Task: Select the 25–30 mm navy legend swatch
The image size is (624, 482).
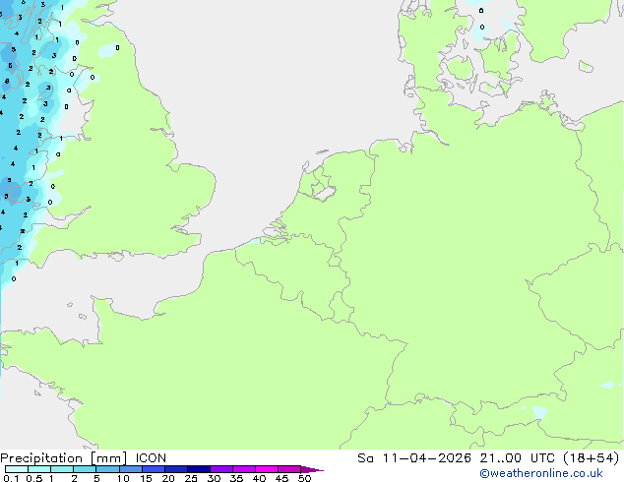Action: [199, 469]
